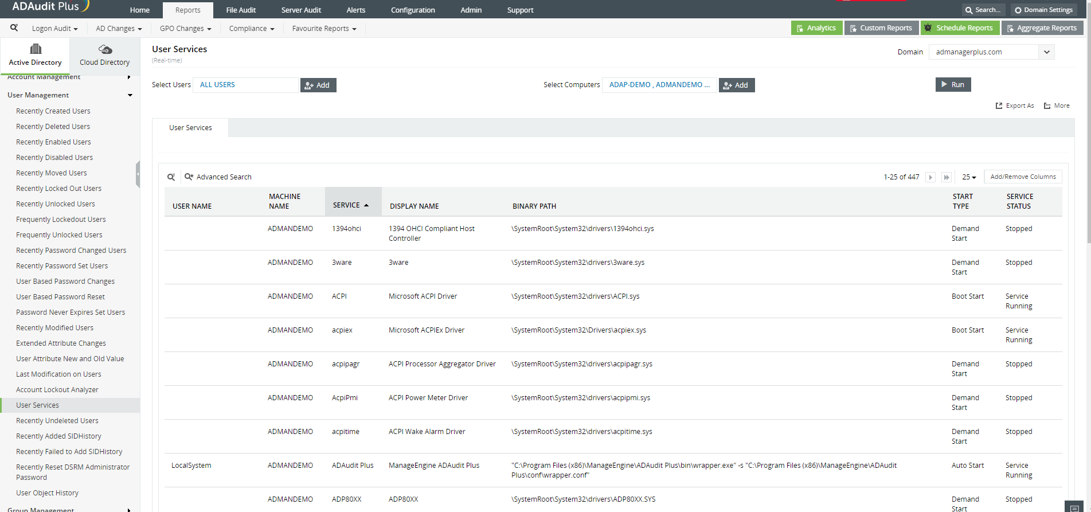1091x512 pixels.
Task: Switch to Cloud Directory icon
Action: pos(105,49)
